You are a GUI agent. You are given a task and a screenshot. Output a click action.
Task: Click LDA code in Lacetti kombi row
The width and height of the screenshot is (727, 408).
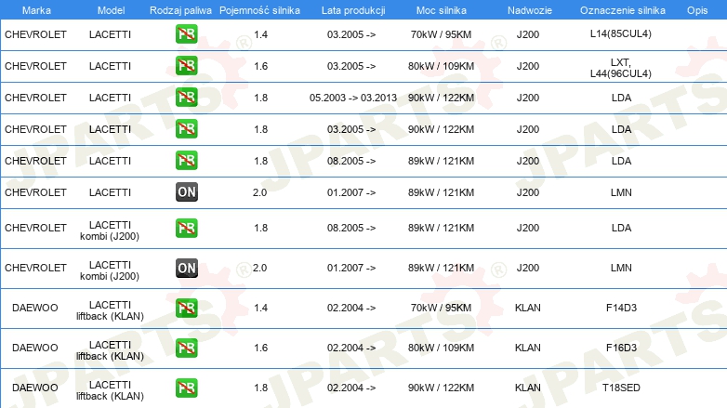(x=621, y=228)
